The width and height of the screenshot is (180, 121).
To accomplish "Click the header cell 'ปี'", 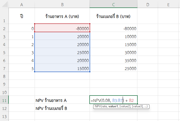I will click(x=22, y=16).
